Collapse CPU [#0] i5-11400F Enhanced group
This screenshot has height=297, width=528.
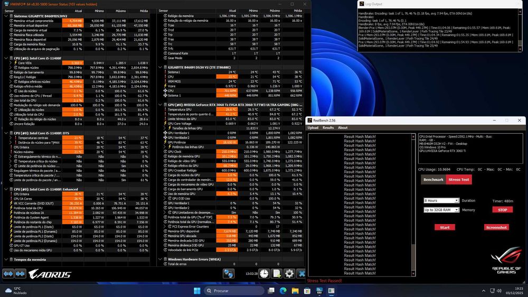pos(6,189)
